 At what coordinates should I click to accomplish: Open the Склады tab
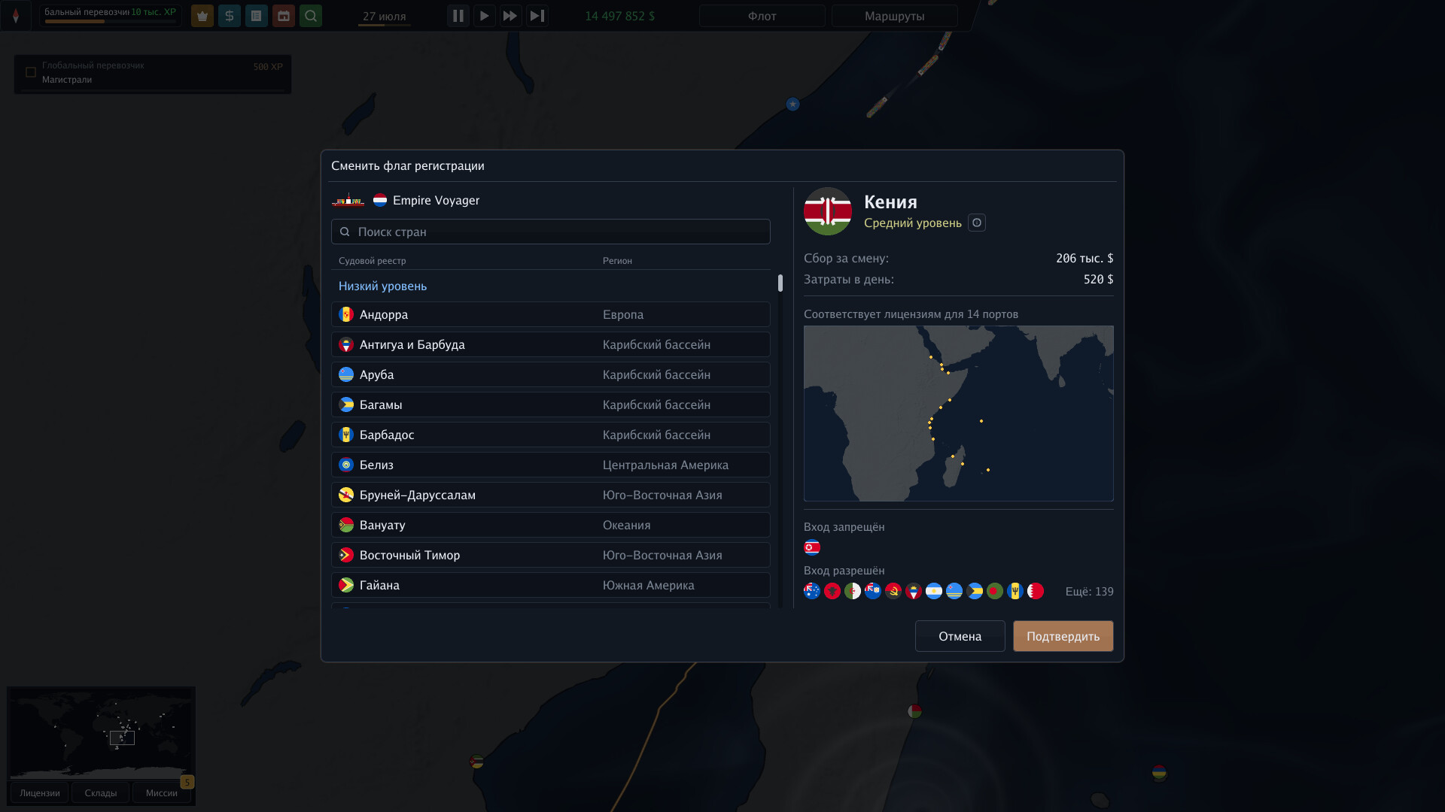click(101, 793)
